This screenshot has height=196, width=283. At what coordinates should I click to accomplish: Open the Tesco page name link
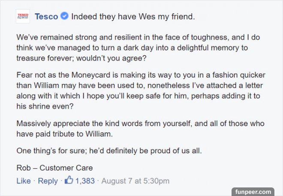point(46,17)
